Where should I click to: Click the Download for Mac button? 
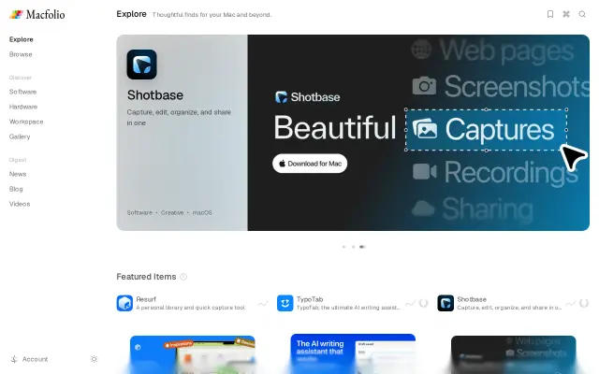[x=310, y=164]
